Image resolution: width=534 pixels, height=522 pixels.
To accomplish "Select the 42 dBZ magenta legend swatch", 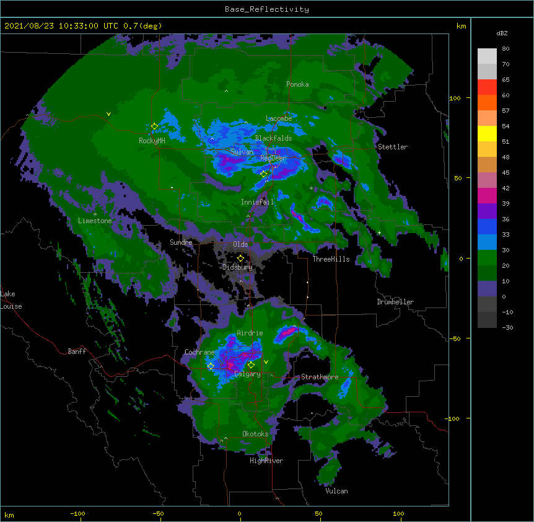I will click(x=487, y=195).
